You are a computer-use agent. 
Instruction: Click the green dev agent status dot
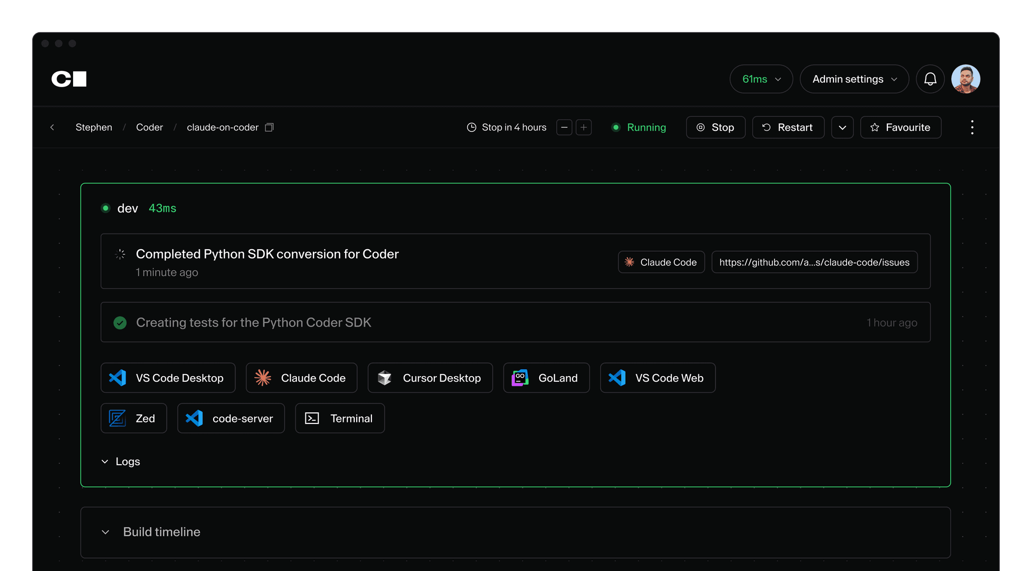point(105,208)
